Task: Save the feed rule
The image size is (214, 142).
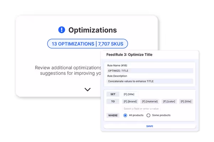Action: (149, 126)
